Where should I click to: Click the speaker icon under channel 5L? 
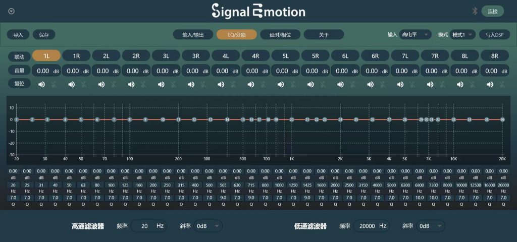point(281,85)
